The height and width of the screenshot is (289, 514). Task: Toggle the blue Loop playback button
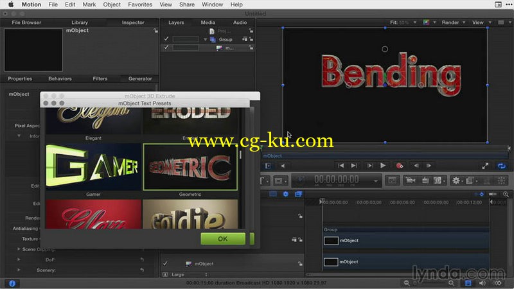[502, 166]
